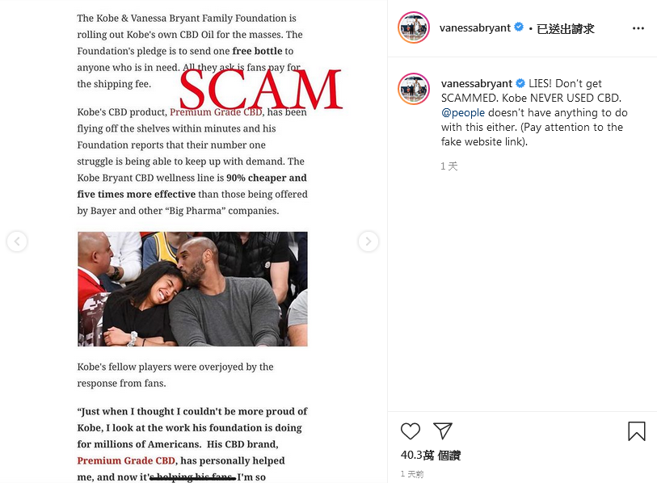View the 40.3萬 個讚 likes list
Viewport: 657px width, 483px height.
(430, 455)
